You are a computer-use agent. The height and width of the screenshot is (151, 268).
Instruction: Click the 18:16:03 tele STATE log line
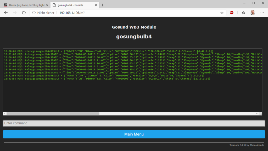point(133,63)
